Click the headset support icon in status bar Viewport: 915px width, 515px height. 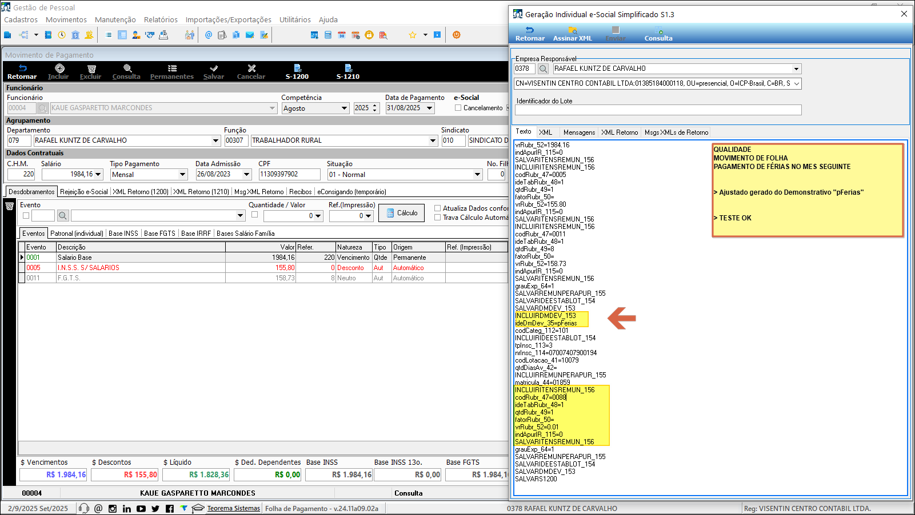click(x=84, y=508)
